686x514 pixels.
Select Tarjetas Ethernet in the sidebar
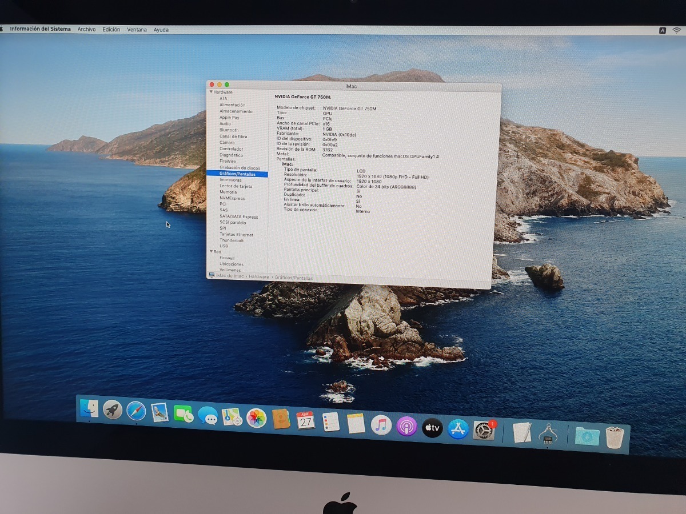(x=237, y=235)
